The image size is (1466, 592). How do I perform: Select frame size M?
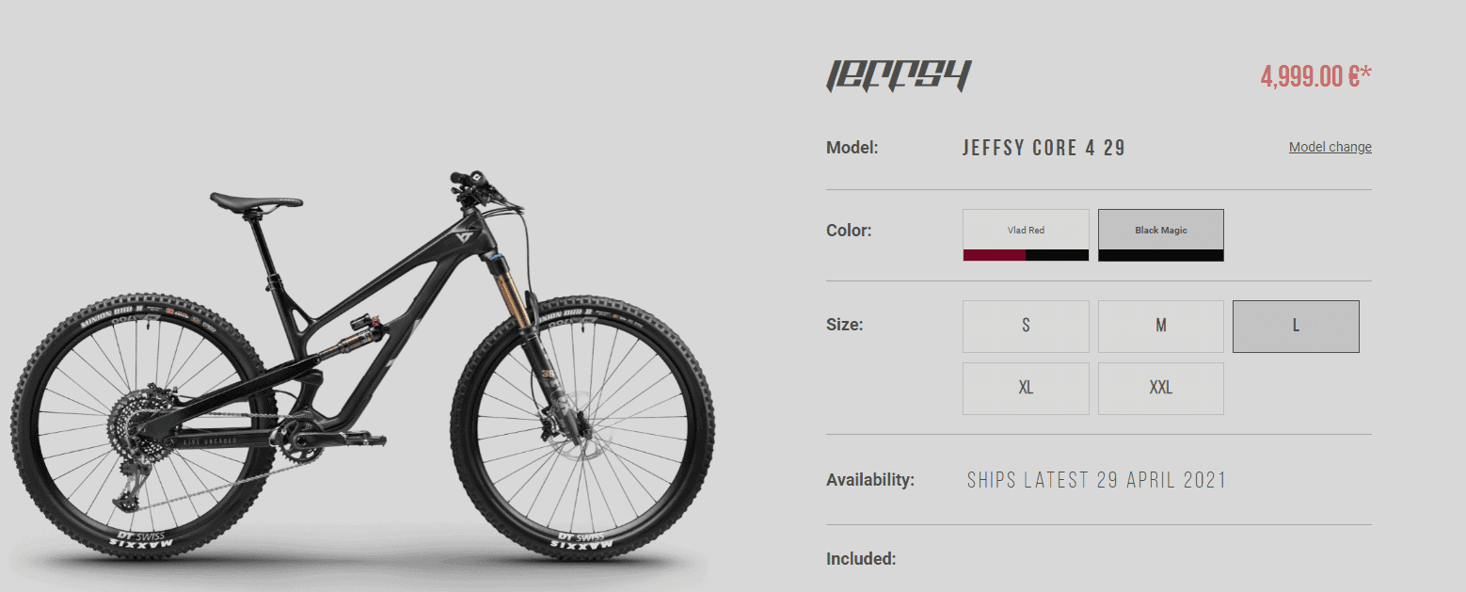[x=1161, y=327]
